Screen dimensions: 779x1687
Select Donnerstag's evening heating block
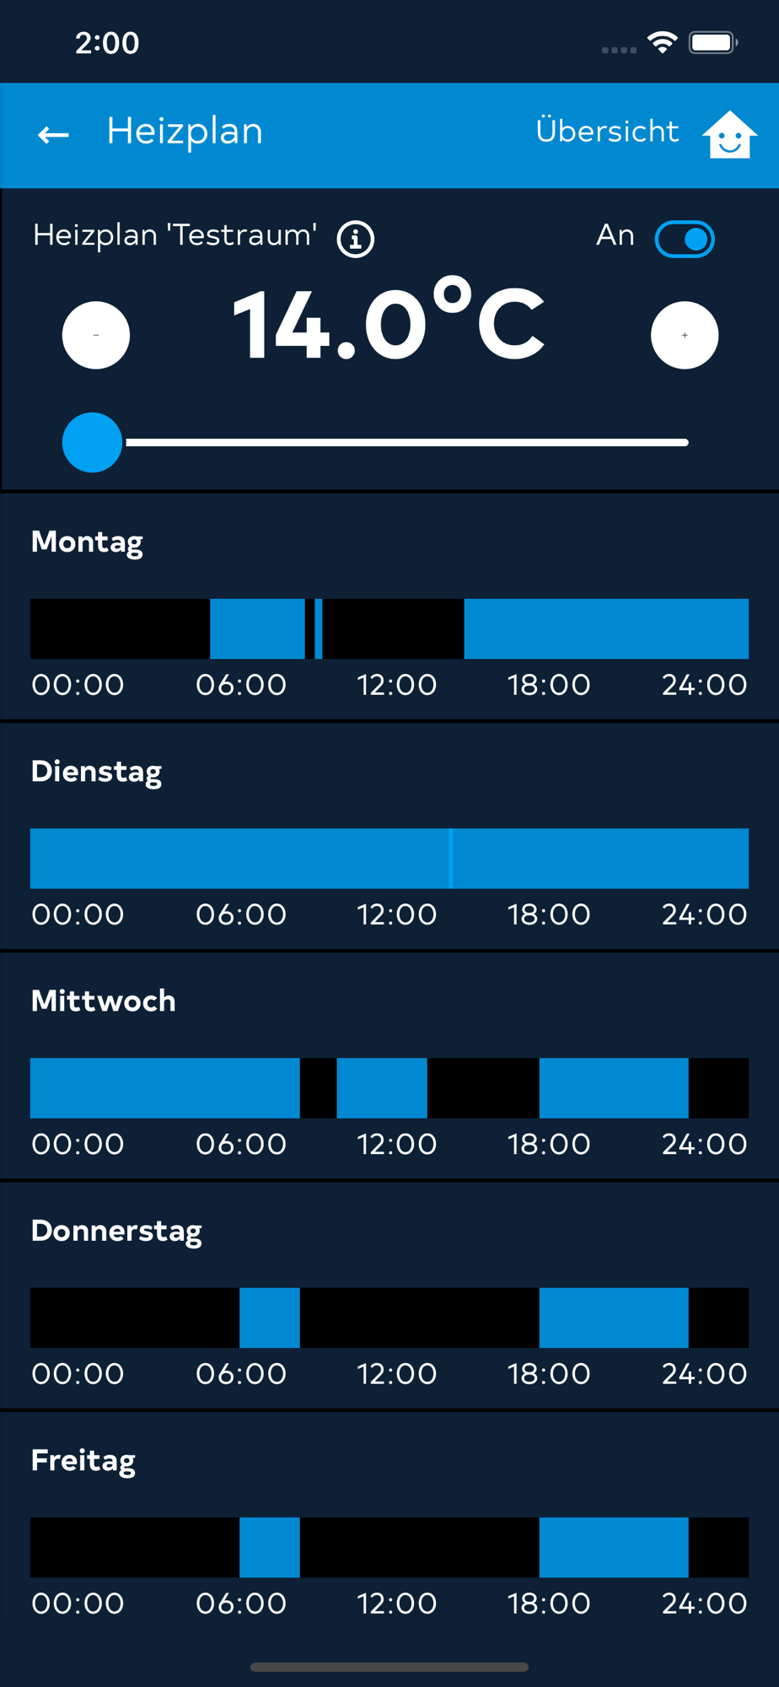pyautogui.click(x=614, y=1318)
